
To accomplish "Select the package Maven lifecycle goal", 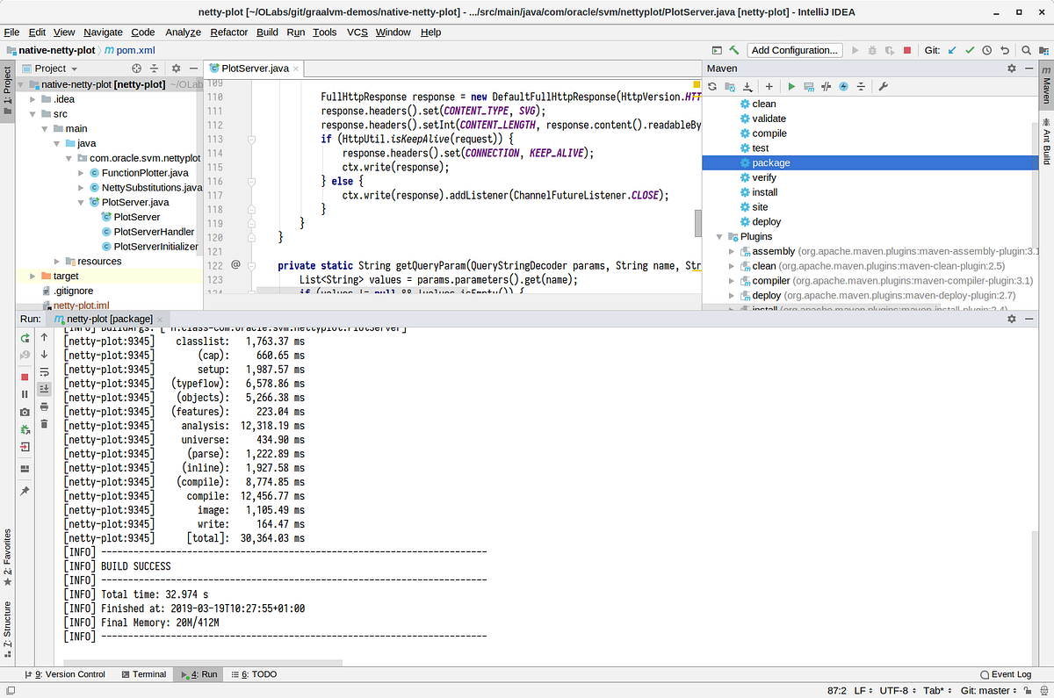I will [773, 162].
